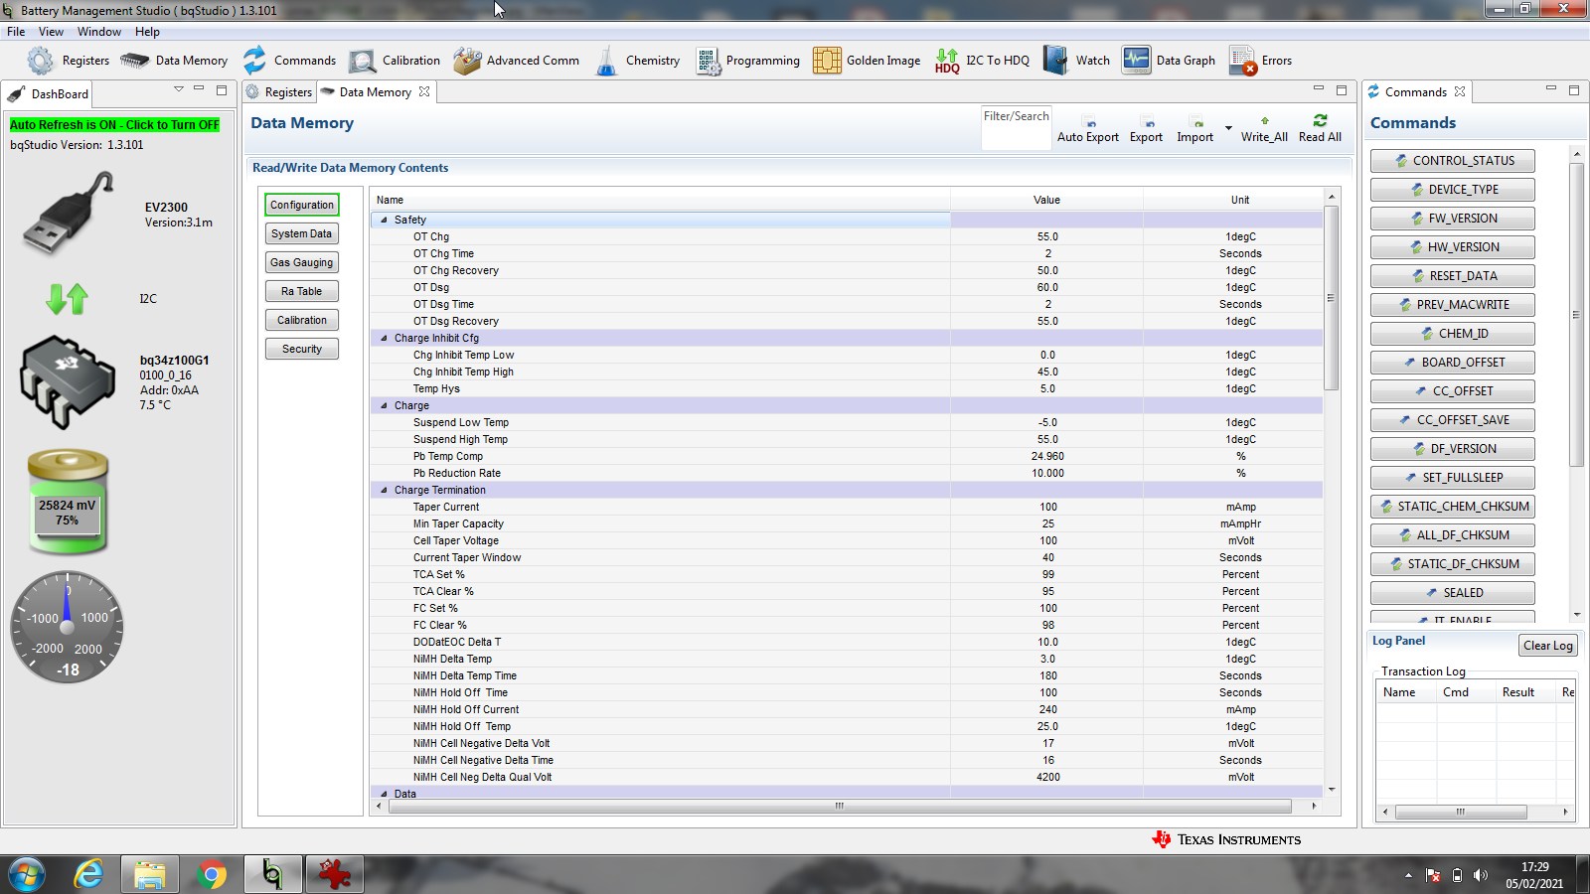Click the Write_All icon

[1264, 121]
